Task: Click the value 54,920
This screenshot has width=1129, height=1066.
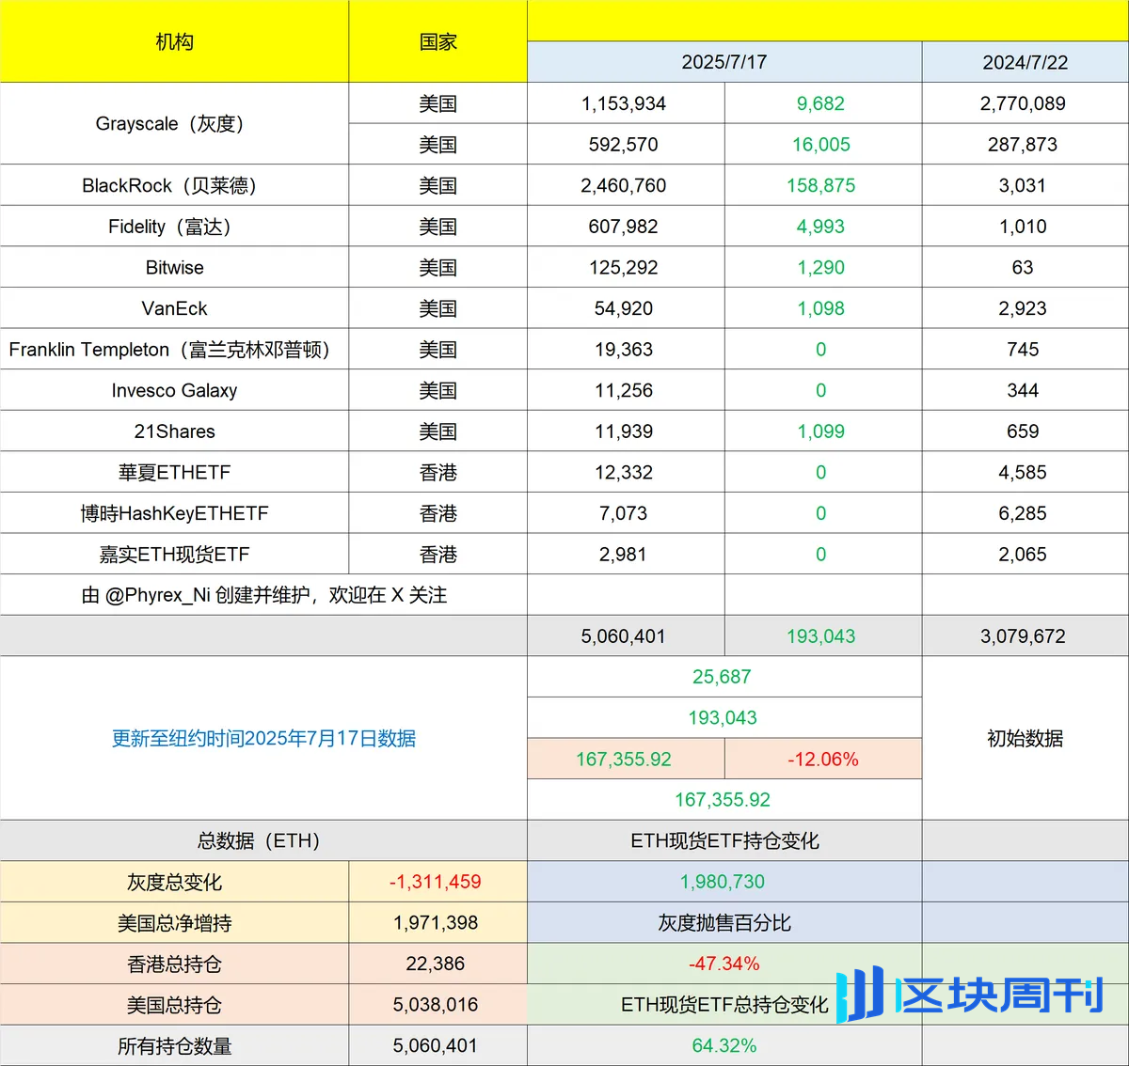Action: tap(624, 308)
